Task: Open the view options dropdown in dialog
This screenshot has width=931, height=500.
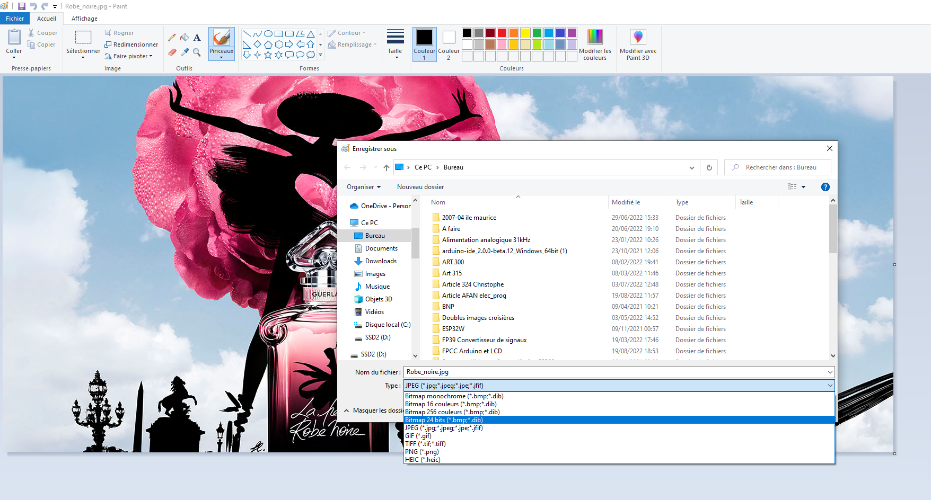Action: click(x=803, y=187)
